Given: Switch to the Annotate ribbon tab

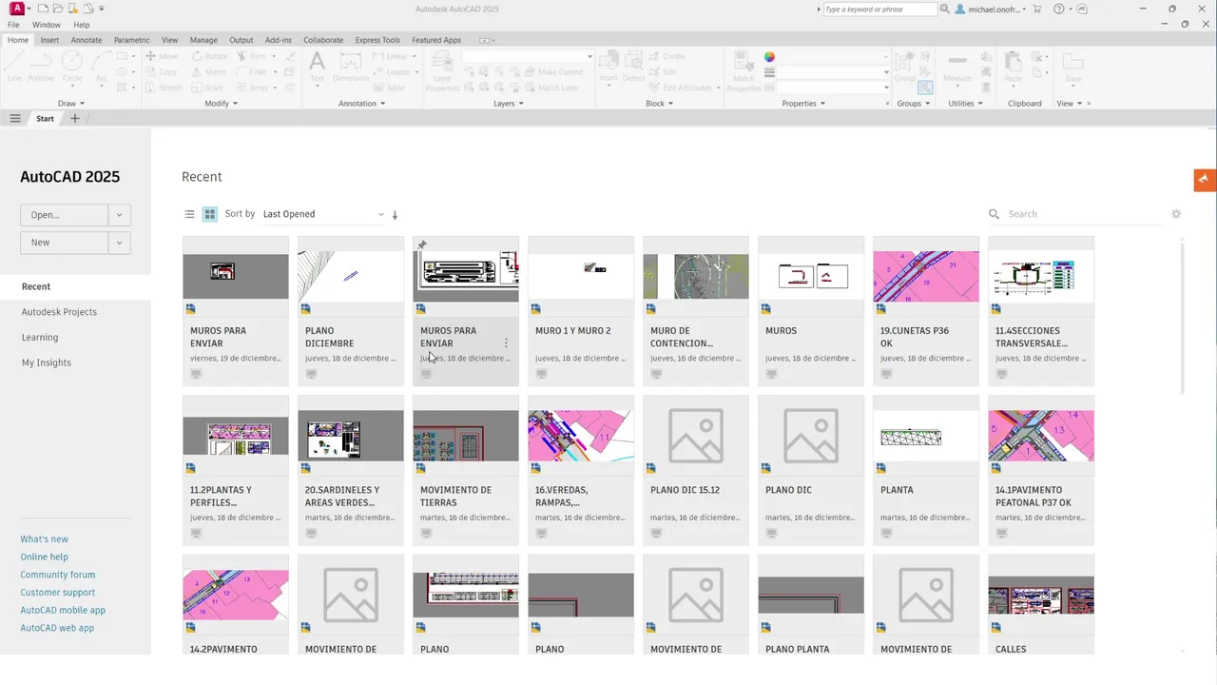Looking at the screenshot, I should [87, 40].
